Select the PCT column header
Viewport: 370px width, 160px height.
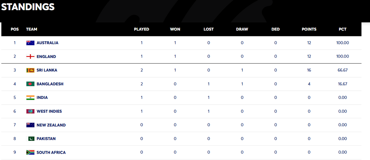[343, 29]
